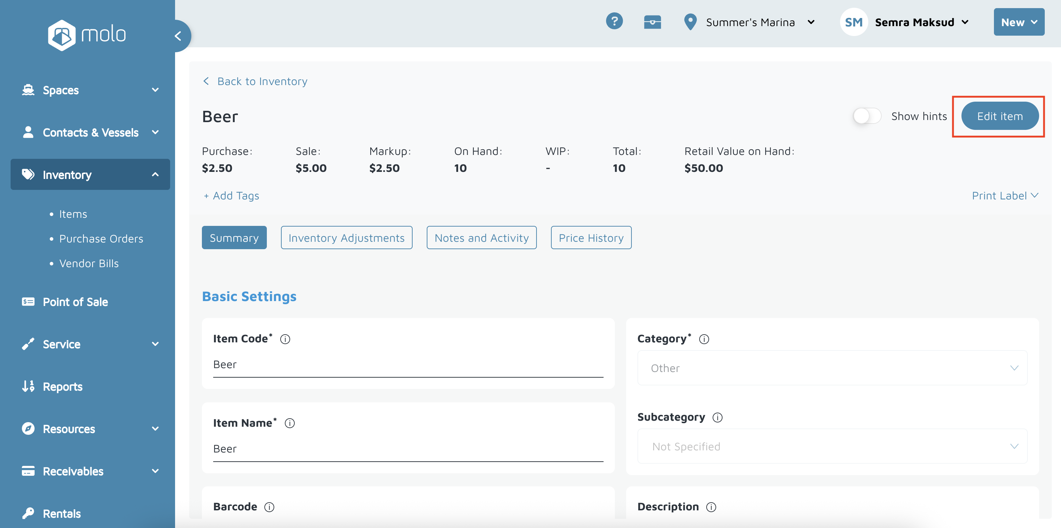This screenshot has height=528, width=1061.
Task: Click the help question mark icon
Action: (614, 22)
